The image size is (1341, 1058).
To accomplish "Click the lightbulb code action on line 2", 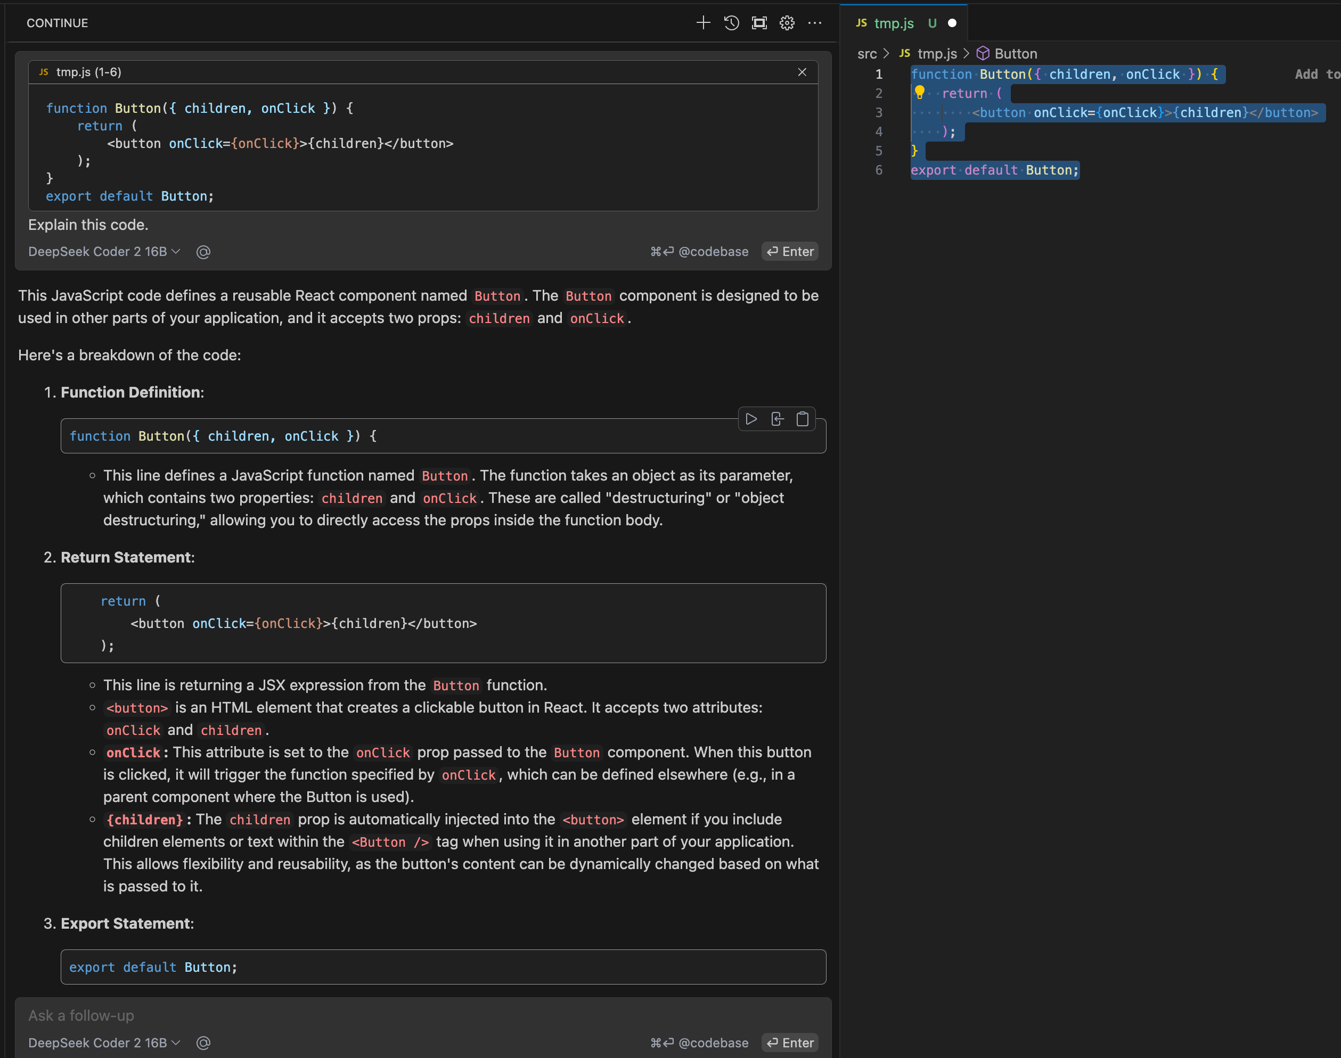I will click(919, 93).
